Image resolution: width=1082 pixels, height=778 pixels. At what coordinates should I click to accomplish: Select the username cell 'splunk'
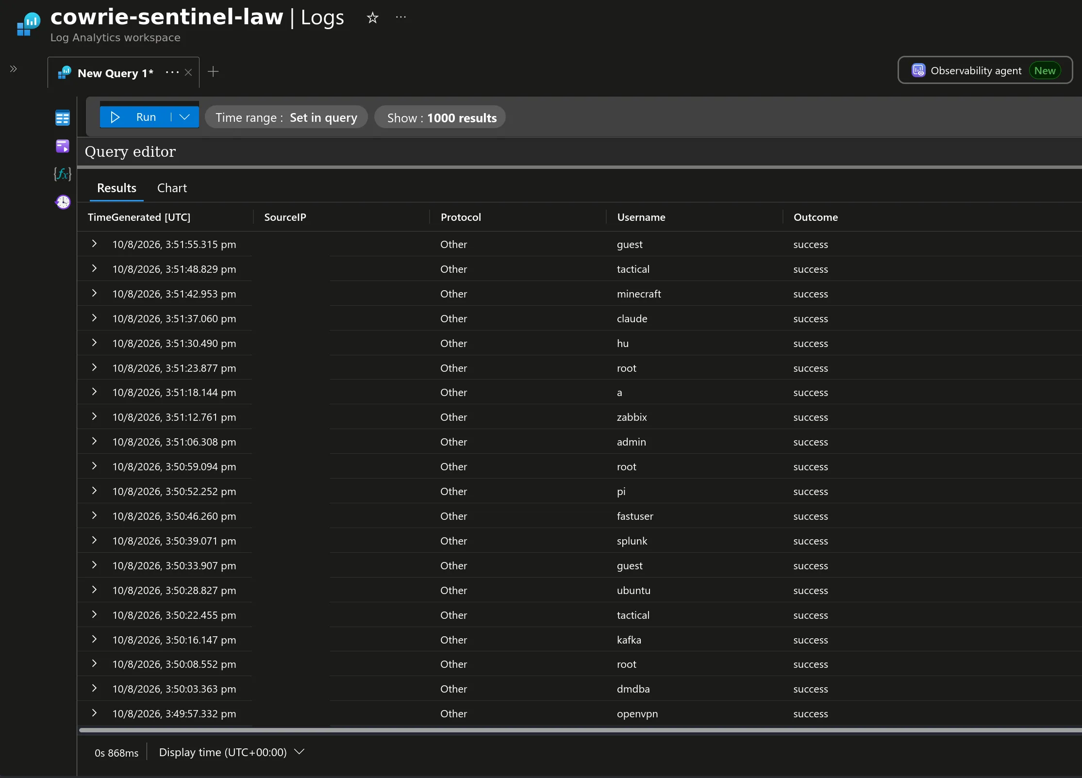[632, 541]
